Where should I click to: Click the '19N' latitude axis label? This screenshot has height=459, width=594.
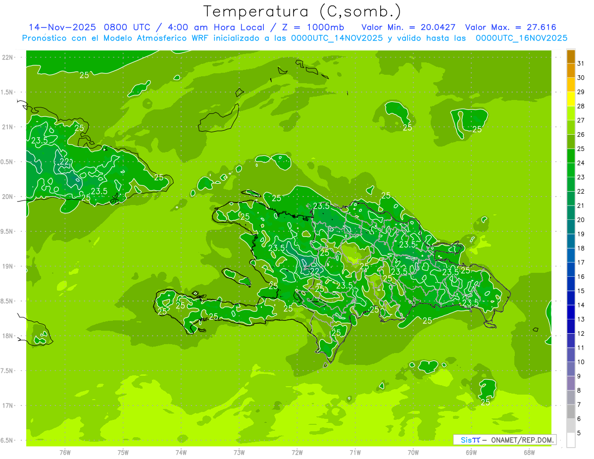point(7,266)
